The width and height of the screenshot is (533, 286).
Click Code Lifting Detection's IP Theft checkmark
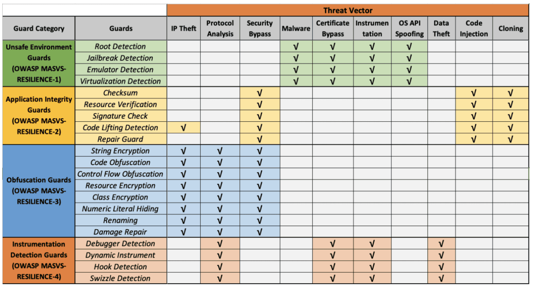pos(184,128)
